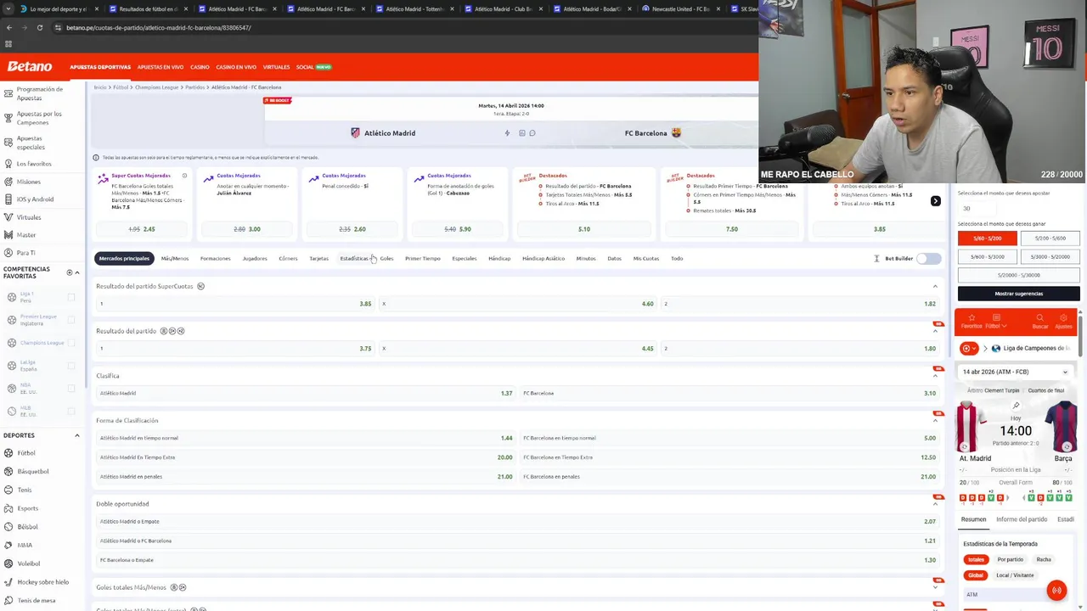The width and height of the screenshot is (1087, 611).
Task: Bet FC Barcelona clasifica at 3.10
Action: click(x=729, y=393)
